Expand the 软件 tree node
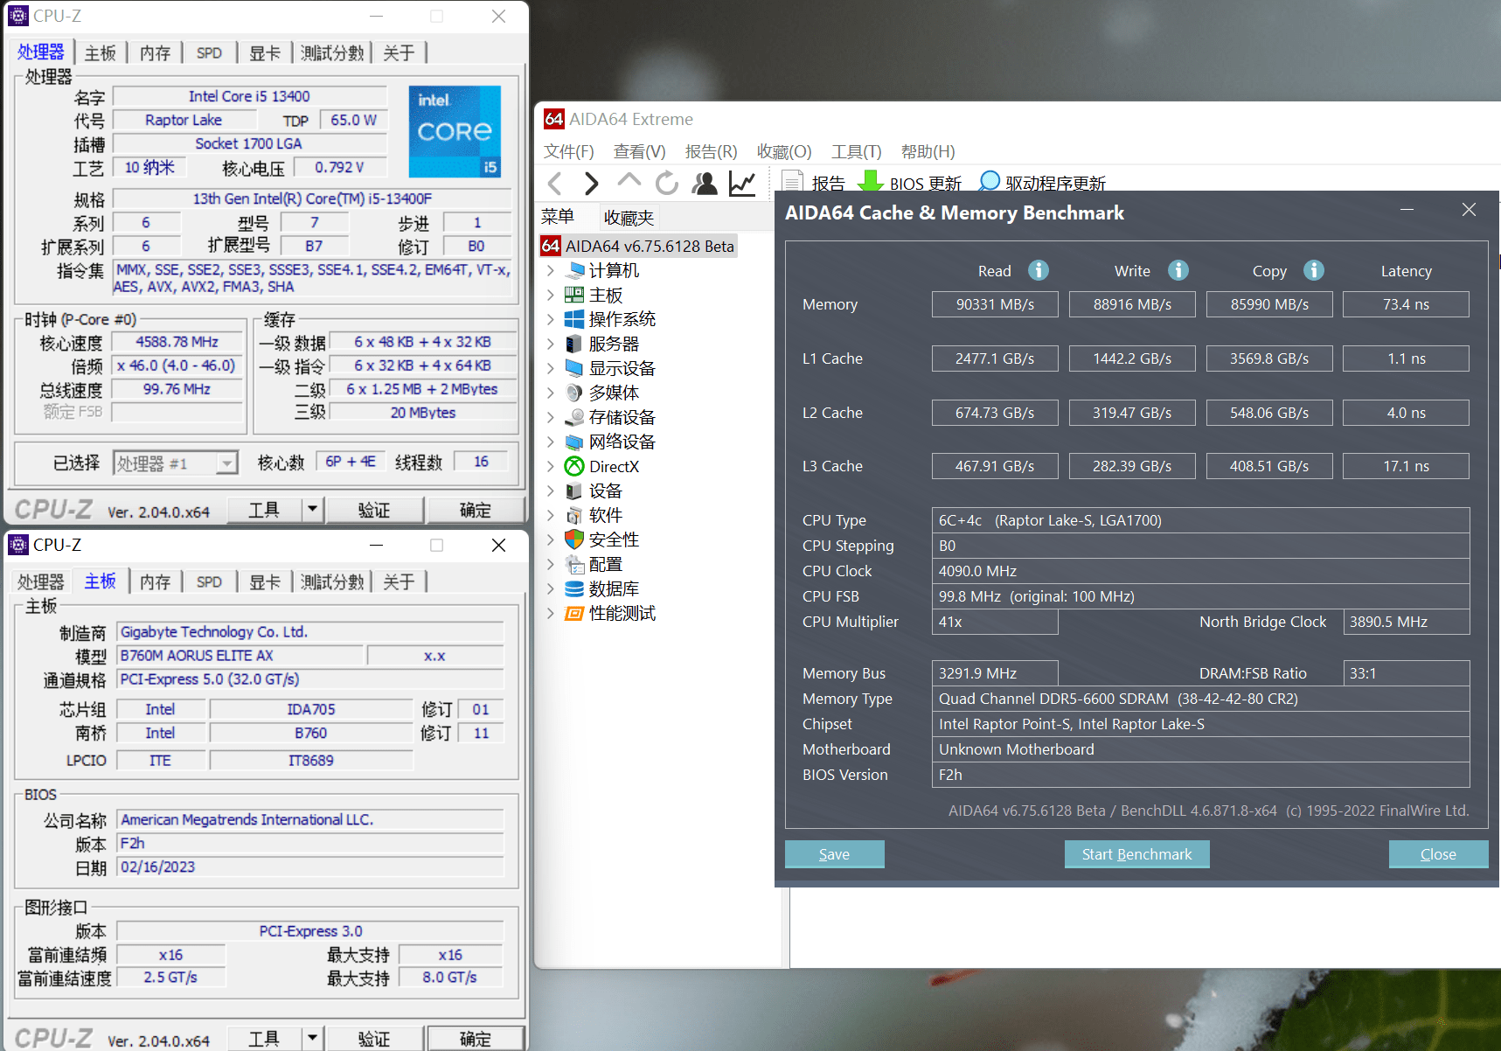 (551, 515)
